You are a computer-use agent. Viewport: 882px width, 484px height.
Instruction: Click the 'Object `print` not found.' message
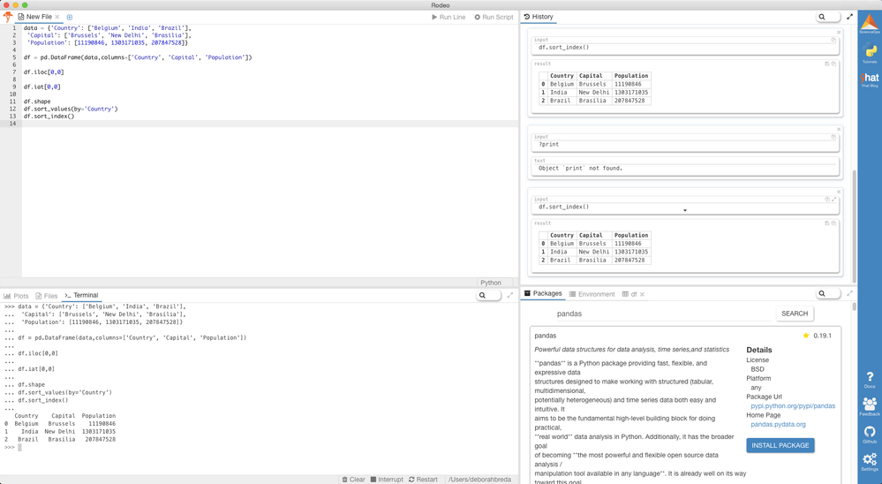(581, 169)
